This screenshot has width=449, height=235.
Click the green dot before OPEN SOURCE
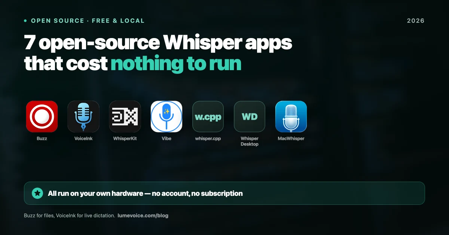(25, 21)
